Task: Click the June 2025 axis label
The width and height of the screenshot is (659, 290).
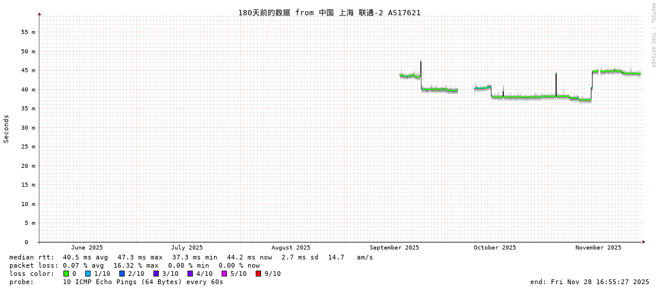Action: 87,248
